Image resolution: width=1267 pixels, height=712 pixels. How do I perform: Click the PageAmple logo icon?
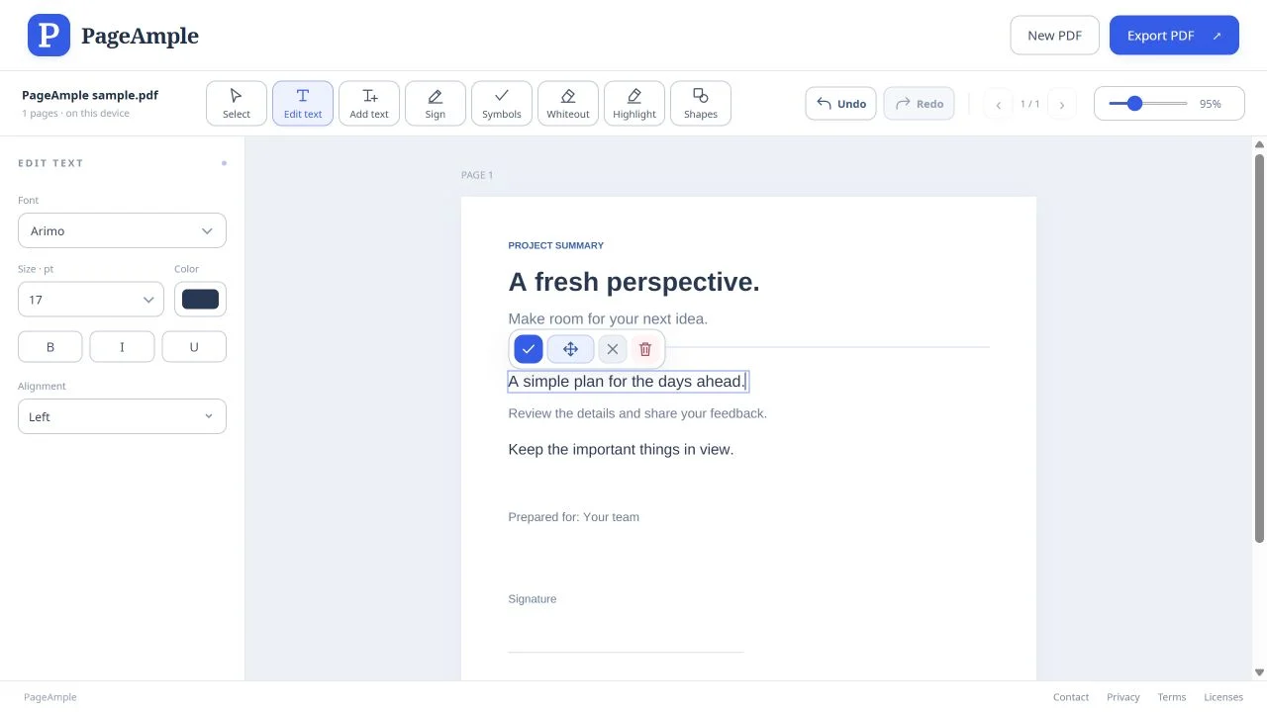49,36
